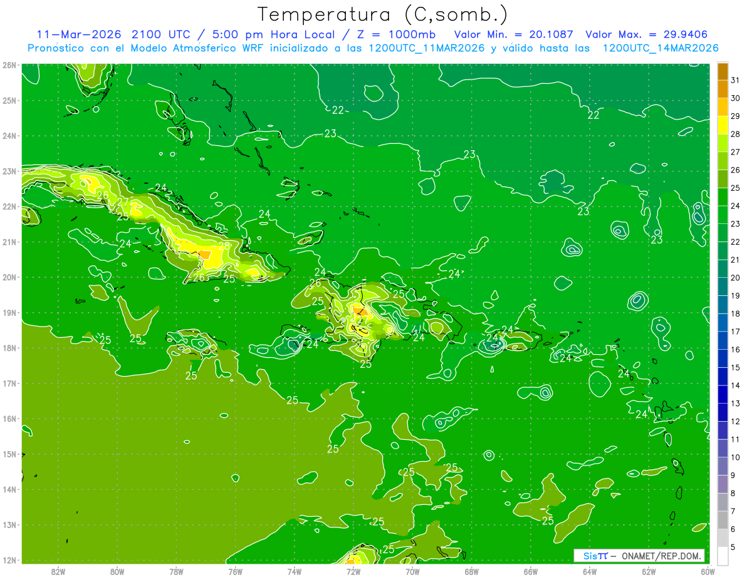Click the '74W' longitude axis label
The width and height of the screenshot is (752, 580).
(x=294, y=571)
